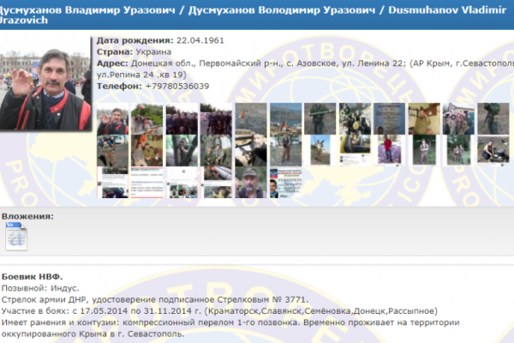Open the second thumbnail in the top row
Screen dimensions: 514x343
pos(146,118)
